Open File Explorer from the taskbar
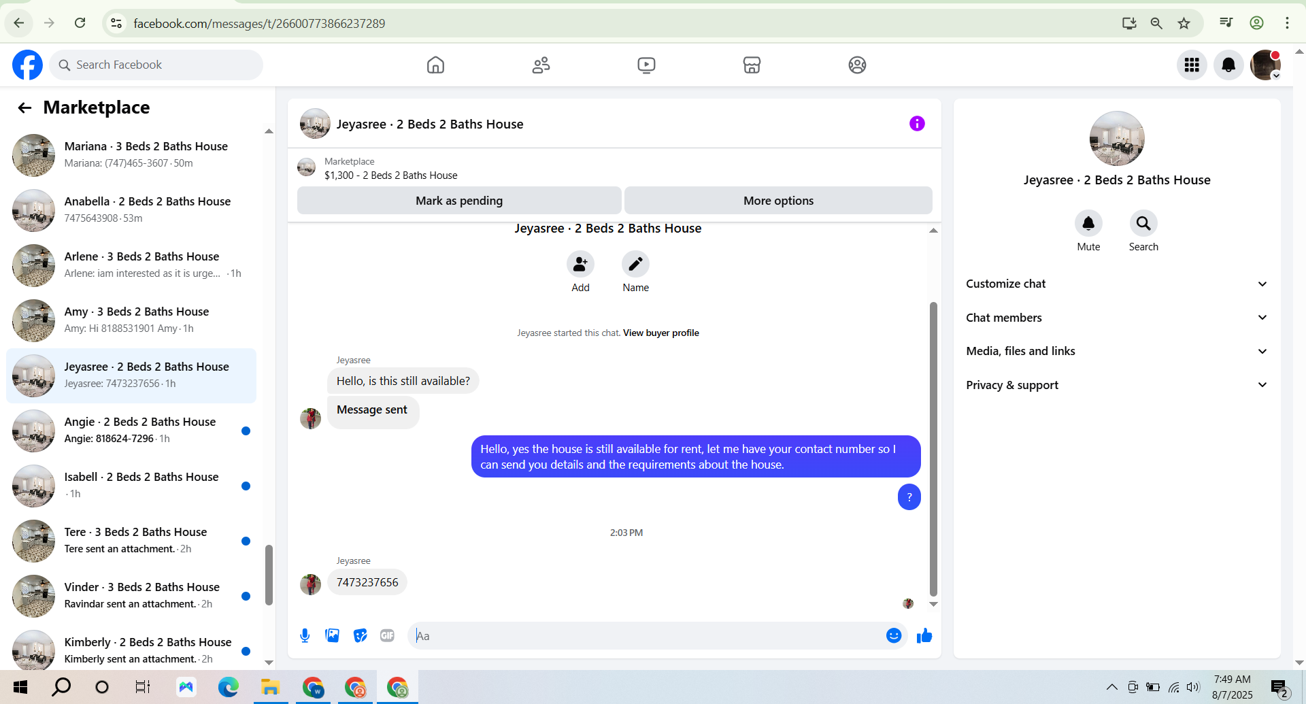The width and height of the screenshot is (1306, 704). 271,687
